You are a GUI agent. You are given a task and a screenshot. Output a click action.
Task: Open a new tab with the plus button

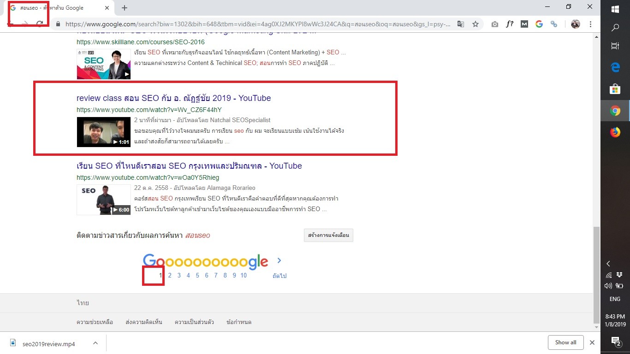tap(125, 8)
